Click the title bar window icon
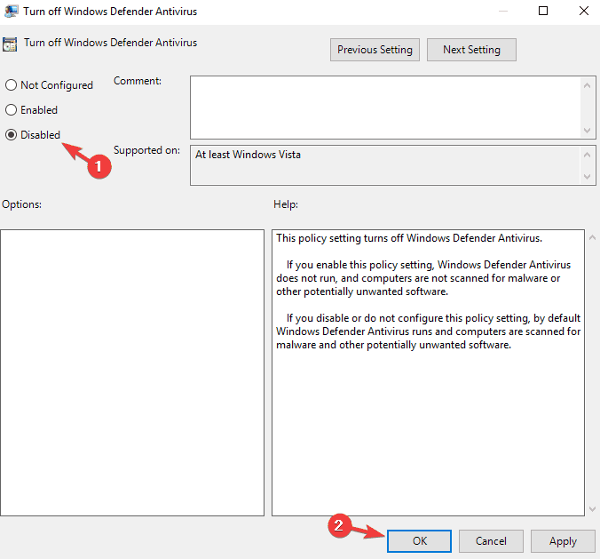Screen dimensions: 600x559 tap(11, 12)
